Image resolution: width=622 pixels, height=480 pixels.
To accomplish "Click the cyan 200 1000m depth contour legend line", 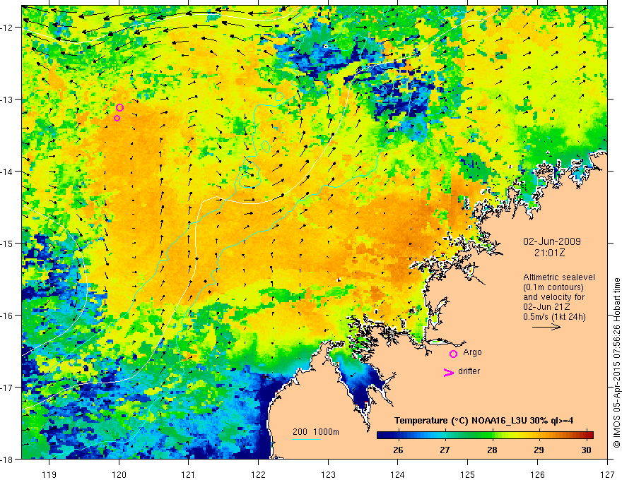I will [307, 439].
